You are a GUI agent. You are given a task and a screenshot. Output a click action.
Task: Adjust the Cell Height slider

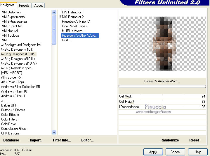(x=162, y=102)
